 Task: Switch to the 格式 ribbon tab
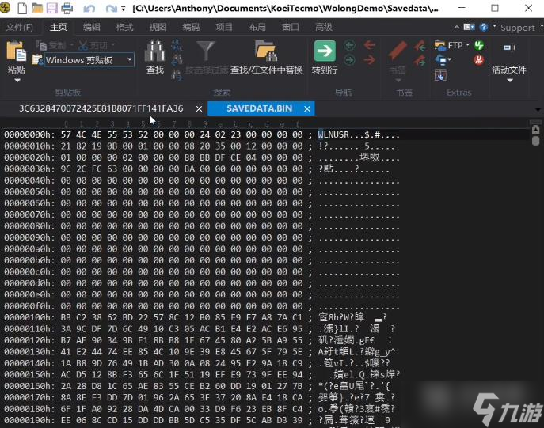pos(124,27)
